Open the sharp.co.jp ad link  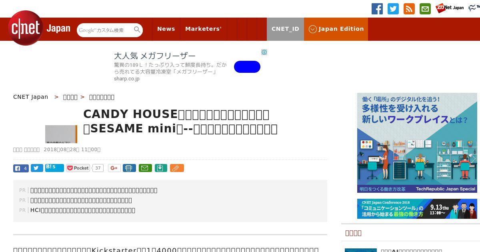point(126,79)
